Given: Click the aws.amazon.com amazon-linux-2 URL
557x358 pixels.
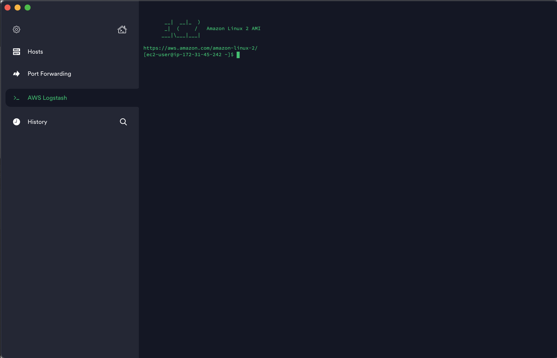Looking at the screenshot, I should click(x=200, y=48).
